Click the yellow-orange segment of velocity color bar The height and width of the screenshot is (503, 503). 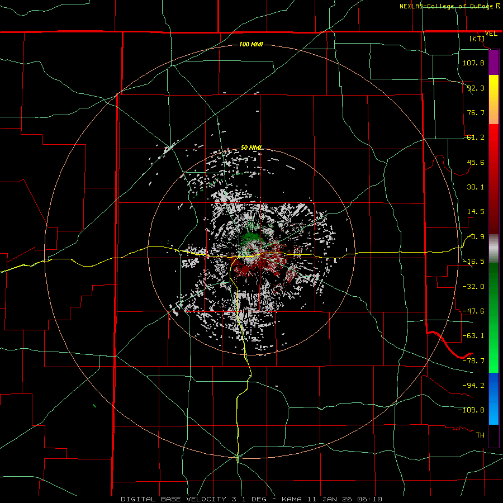point(493,99)
